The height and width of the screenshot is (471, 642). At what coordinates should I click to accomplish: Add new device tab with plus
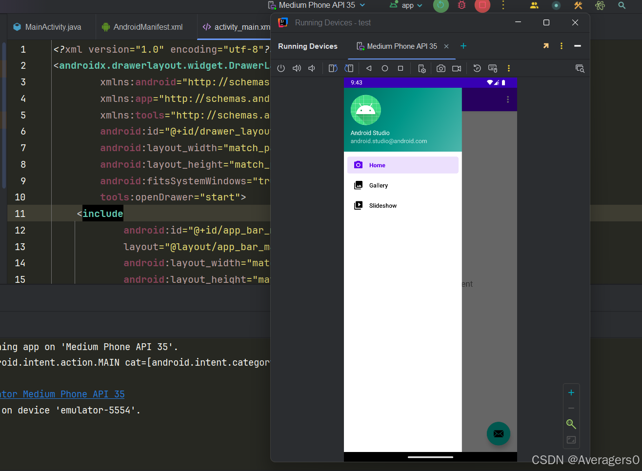click(x=463, y=46)
